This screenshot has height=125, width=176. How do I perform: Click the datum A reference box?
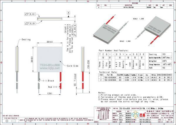point(68,13)
